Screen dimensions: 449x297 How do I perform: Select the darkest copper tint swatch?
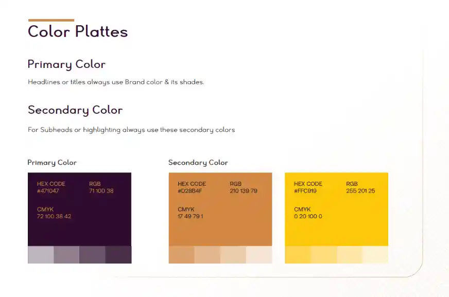tap(182, 255)
